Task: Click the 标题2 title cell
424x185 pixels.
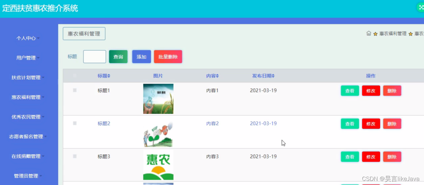Action: (104, 124)
